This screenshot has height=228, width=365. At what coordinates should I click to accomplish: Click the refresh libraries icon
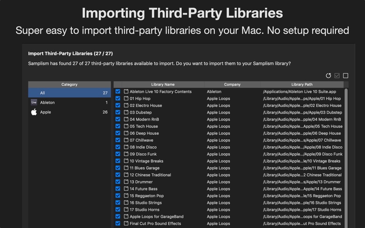(328, 76)
